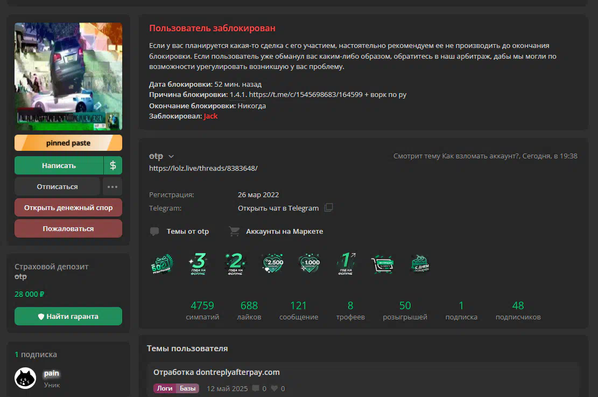Open thread Отработка dontreplyafterpay.com
The height and width of the screenshot is (397, 598).
(x=216, y=372)
